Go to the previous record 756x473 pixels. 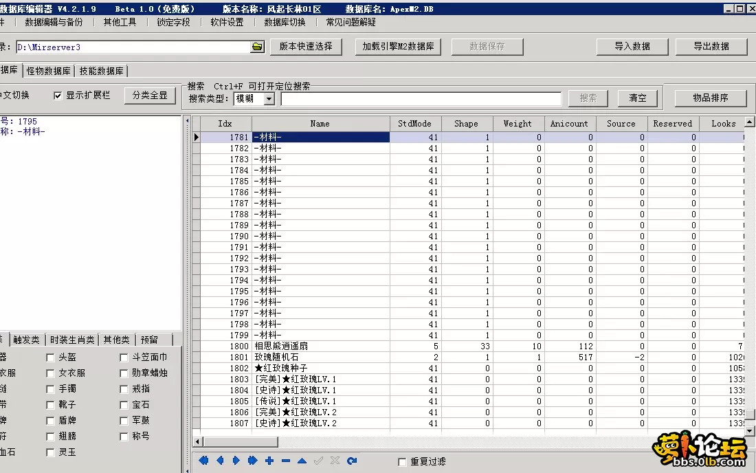click(x=220, y=460)
